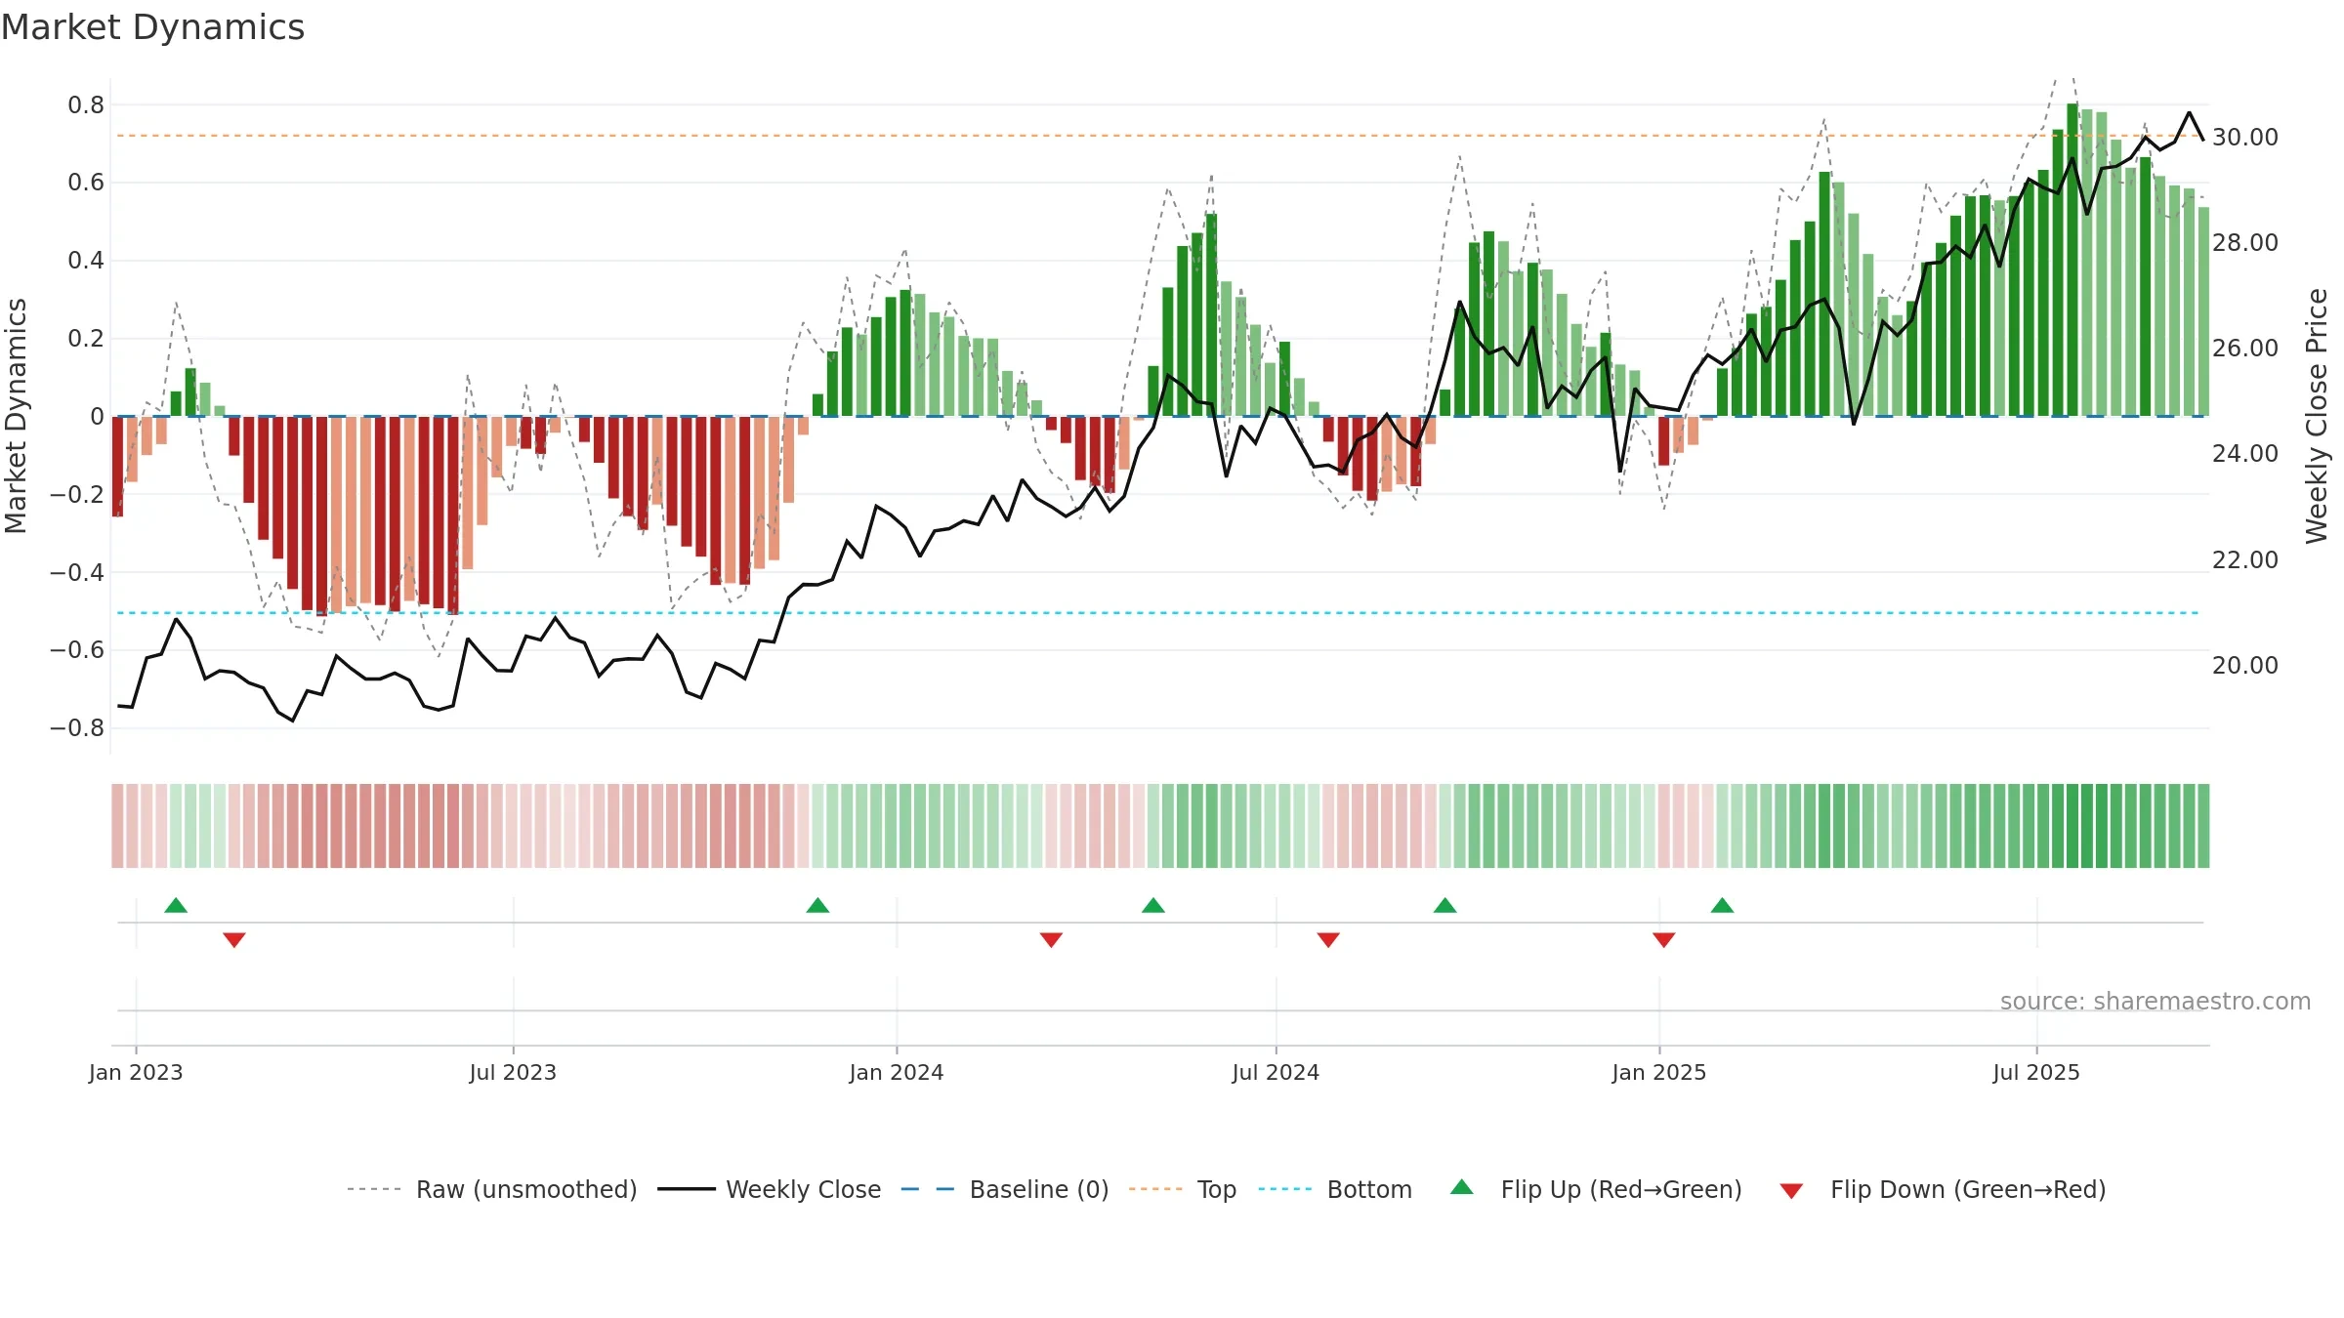Select the last flip-up marker after Jan 2025
Viewport: 2344px width, 1318px height.
[1722, 905]
